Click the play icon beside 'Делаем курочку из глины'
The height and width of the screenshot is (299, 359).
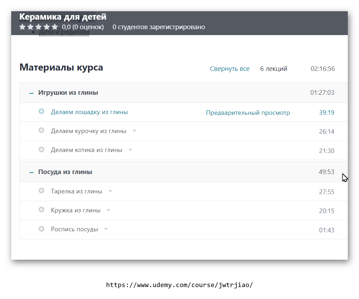(x=41, y=130)
